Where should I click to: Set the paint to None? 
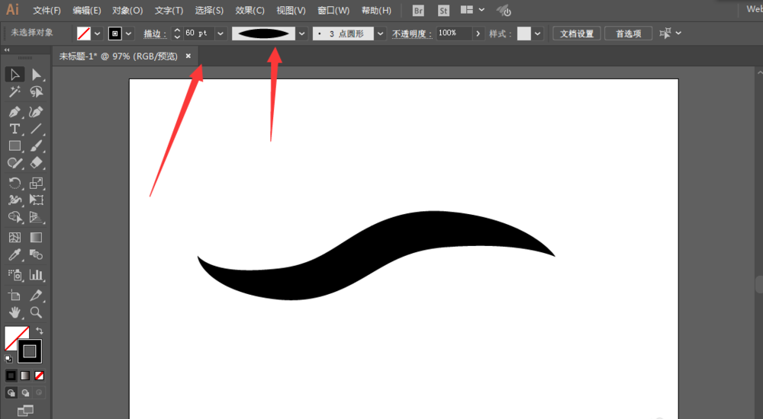(40, 376)
